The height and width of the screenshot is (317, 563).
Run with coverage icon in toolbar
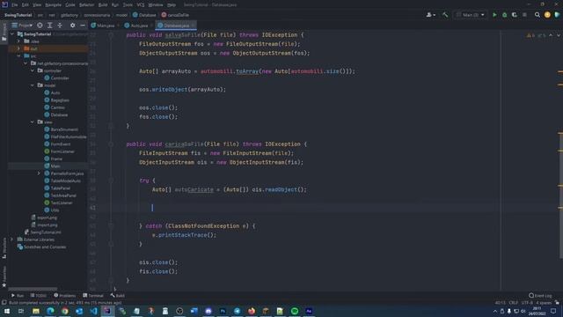pos(515,15)
